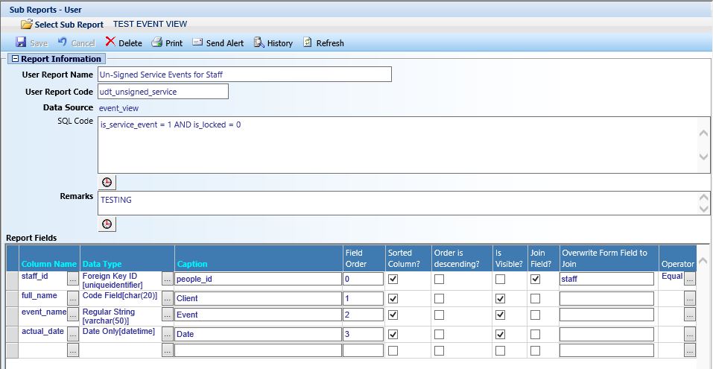Click the Print printer icon
The image size is (713, 369).
click(157, 42)
